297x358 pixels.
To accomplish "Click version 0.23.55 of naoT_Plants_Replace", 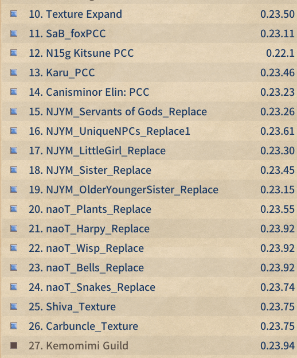I will pos(278,209).
